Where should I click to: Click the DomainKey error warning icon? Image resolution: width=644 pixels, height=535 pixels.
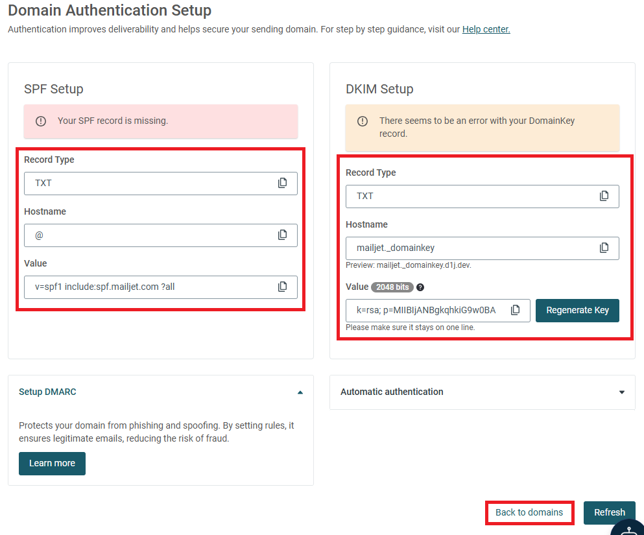(x=363, y=121)
